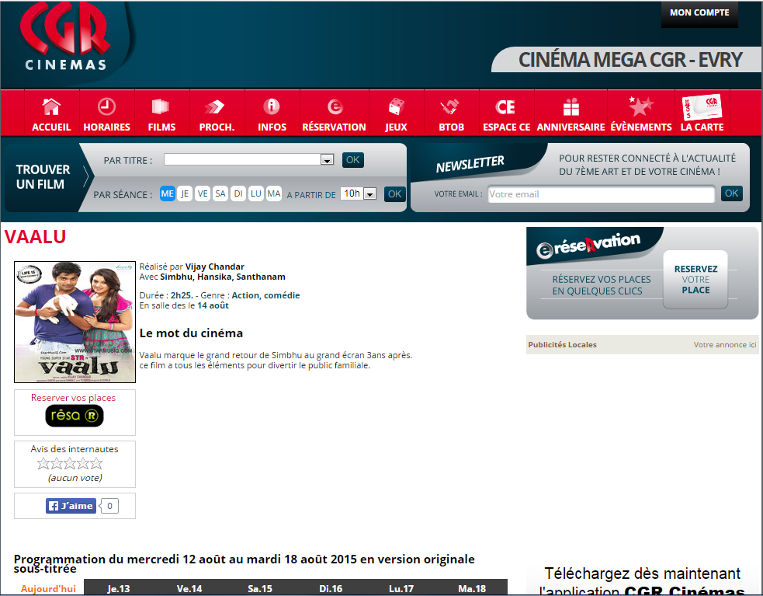Viewport: 763px width, 596px height.
Task: Switch to the Ma.18 schedule tab
Action: (472, 588)
